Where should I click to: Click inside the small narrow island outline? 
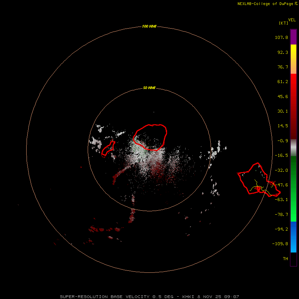[108, 149]
